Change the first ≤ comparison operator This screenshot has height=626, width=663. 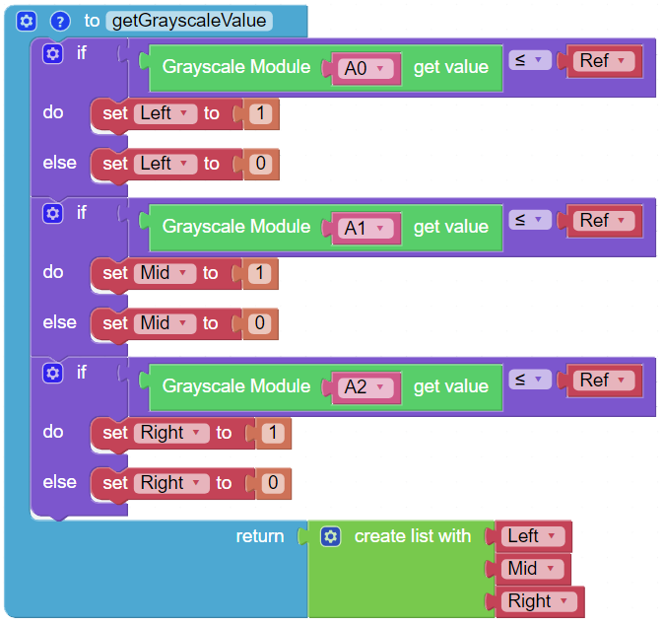coord(530,60)
